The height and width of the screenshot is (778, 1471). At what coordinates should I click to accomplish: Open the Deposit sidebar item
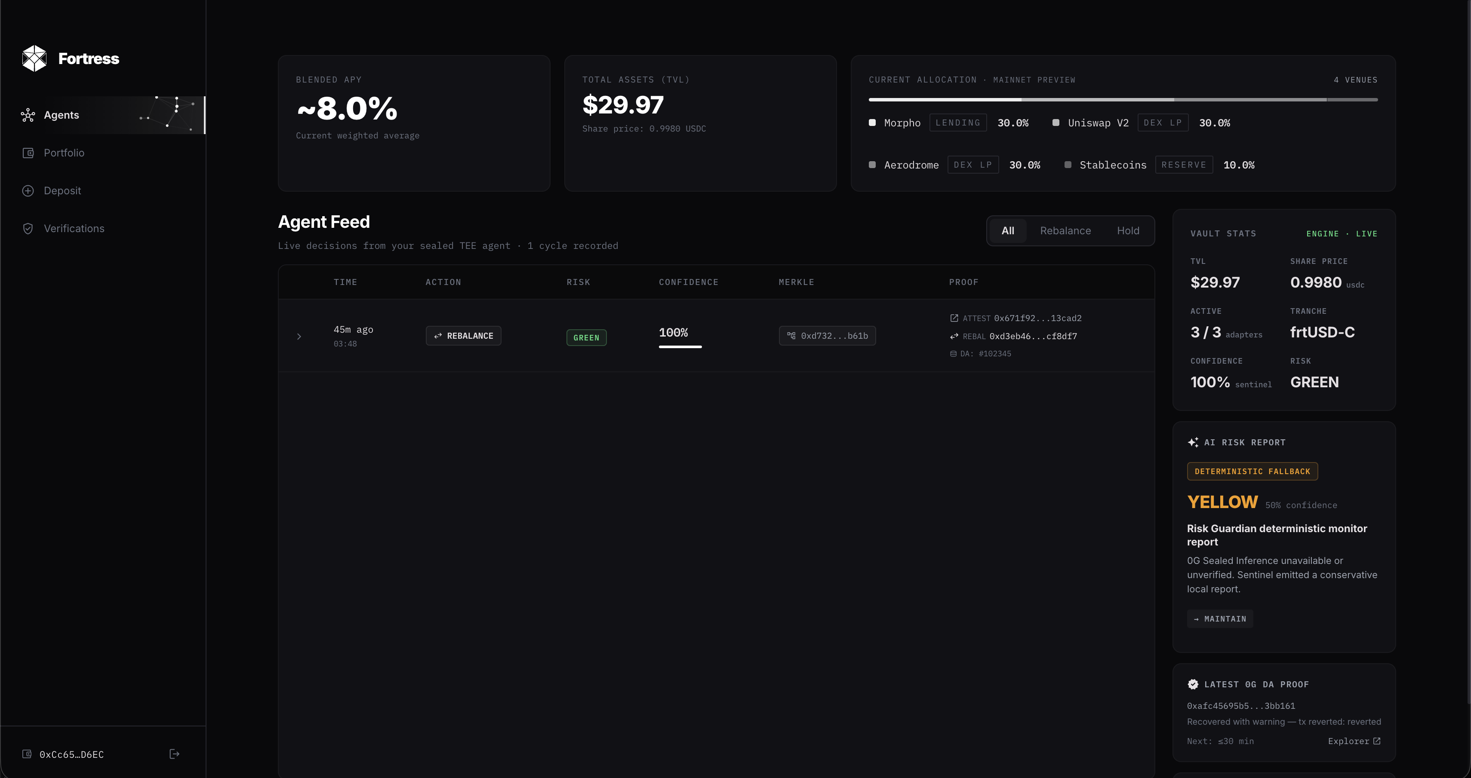point(103,191)
